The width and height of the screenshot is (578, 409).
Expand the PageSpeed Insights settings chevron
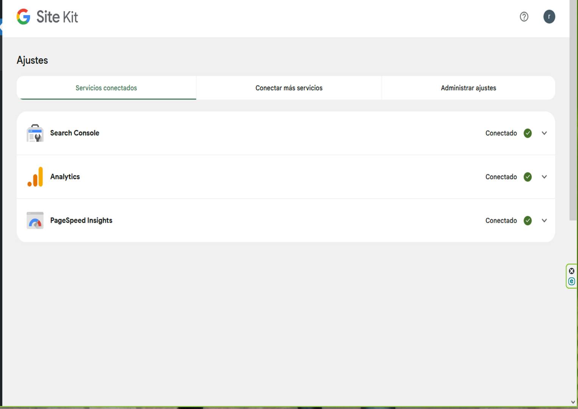[x=544, y=220]
